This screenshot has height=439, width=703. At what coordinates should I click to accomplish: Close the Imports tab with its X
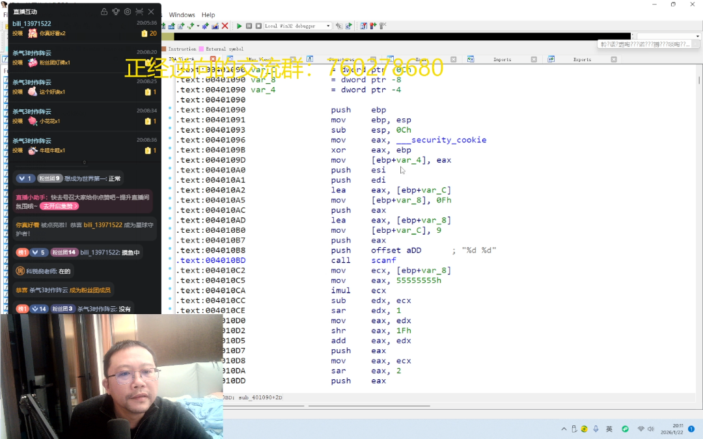pyautogui.click(x=534, y=59)
